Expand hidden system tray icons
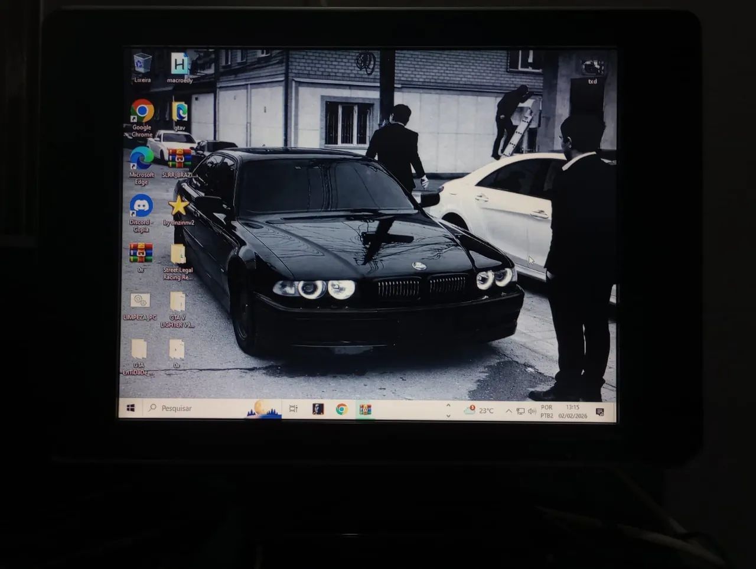This screenshot has height=569, width=756. click(509, 409)
